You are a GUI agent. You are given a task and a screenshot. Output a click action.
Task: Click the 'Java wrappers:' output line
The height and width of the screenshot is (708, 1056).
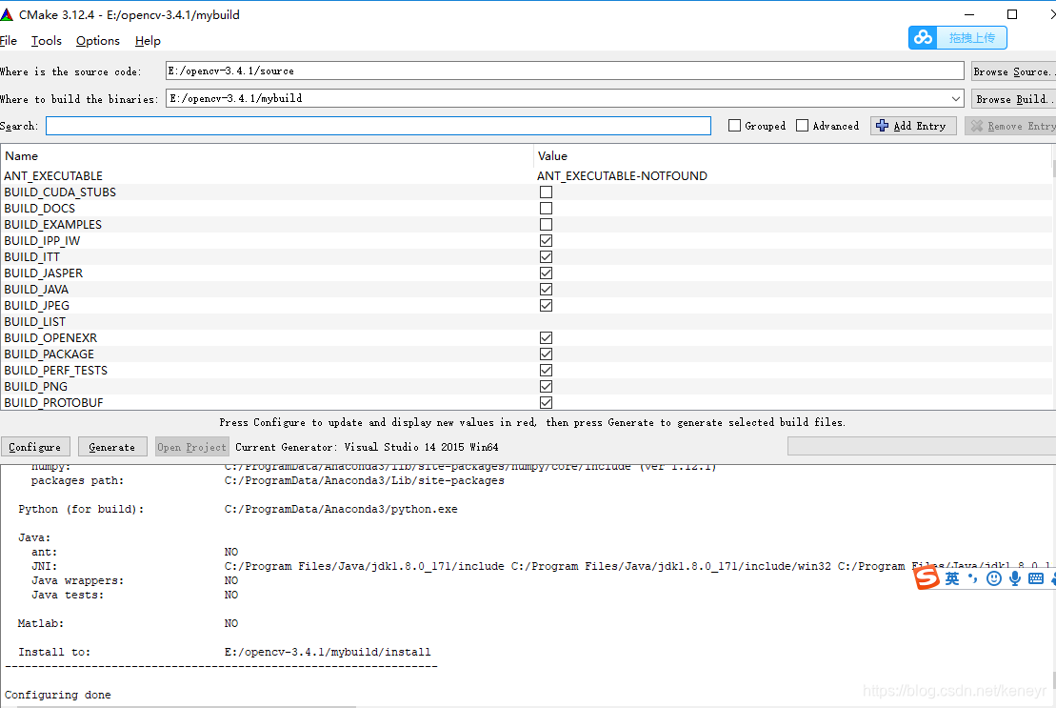[77, 580]
